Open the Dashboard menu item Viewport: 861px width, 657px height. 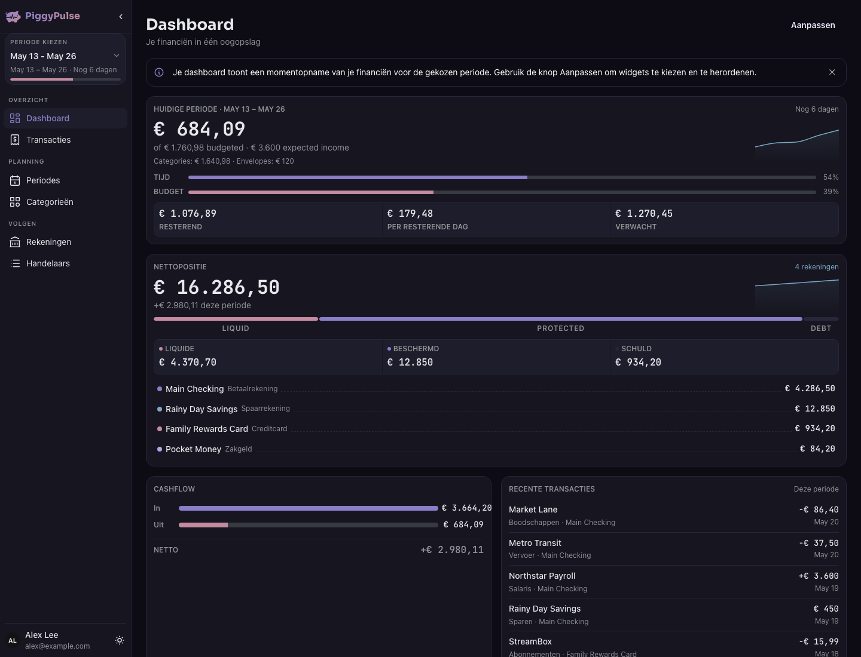click(65, 118)
